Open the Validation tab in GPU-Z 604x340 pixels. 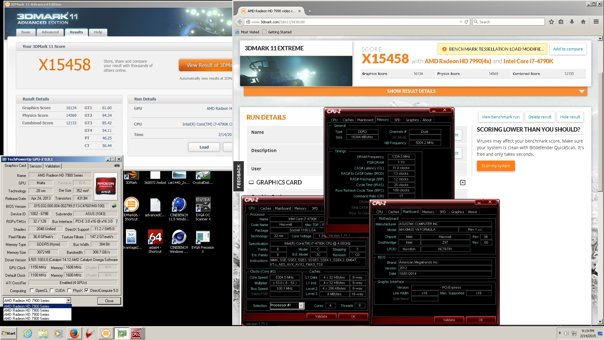(53, 166)
